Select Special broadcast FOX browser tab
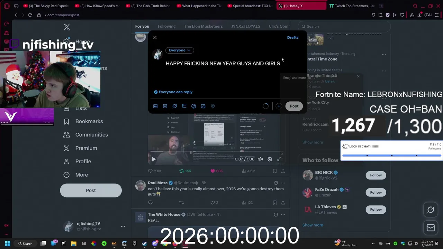This screenshot has width=443, height=249. tap(250, 6)
